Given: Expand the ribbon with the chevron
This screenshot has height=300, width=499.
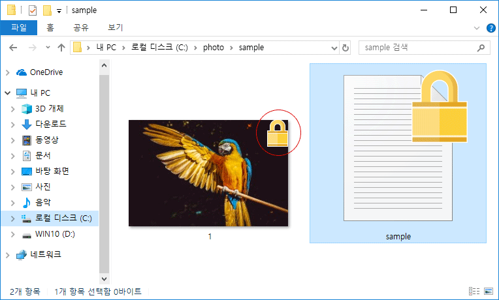Looking at the screenshot, I should pos(477,28).
